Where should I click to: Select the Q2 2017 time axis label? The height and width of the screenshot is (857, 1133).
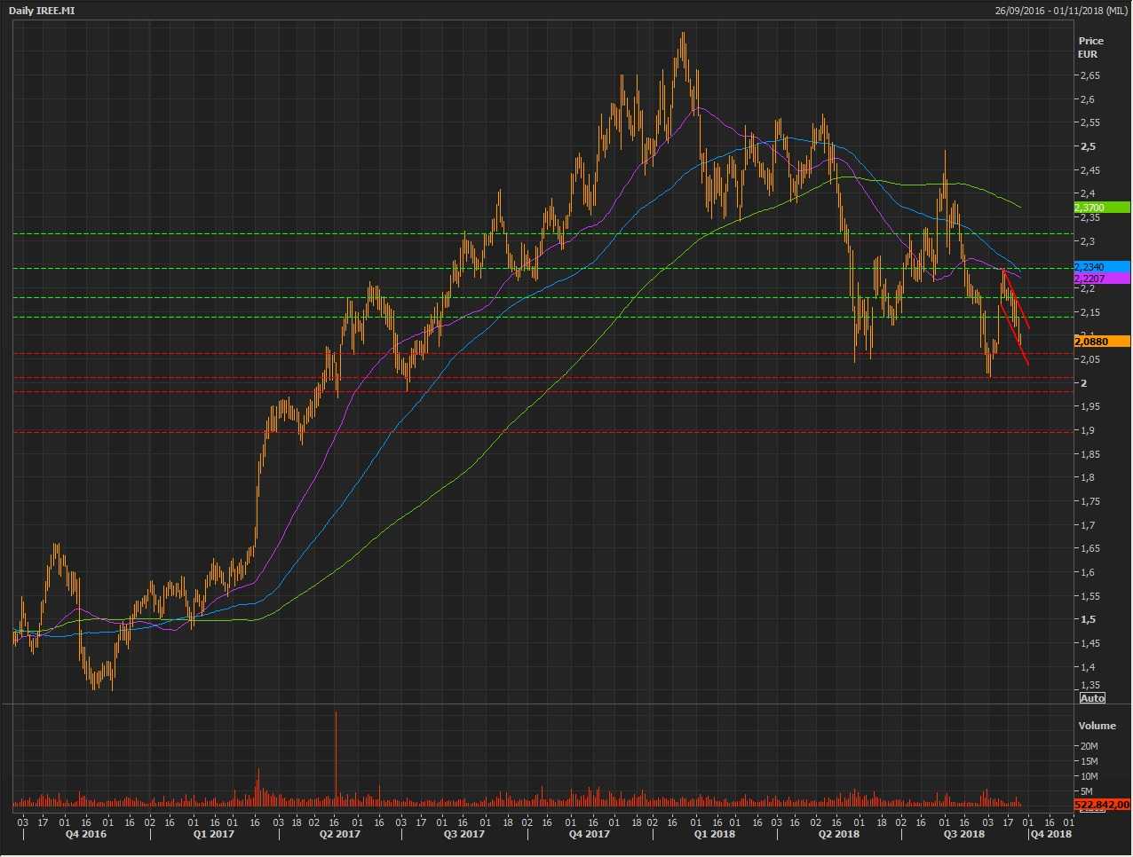coord(339,834)
